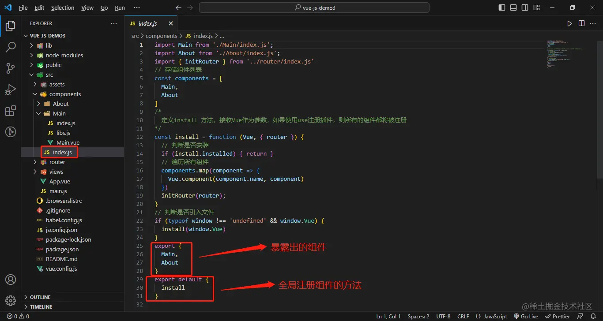Click the code minimap preview

coord(565,55)
